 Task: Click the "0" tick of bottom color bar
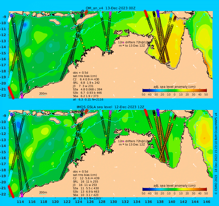pos(175,193)
